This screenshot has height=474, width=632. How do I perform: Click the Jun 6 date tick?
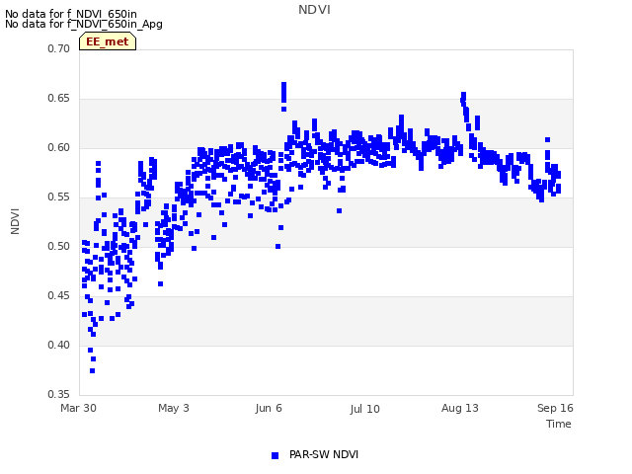coord(269,408)
